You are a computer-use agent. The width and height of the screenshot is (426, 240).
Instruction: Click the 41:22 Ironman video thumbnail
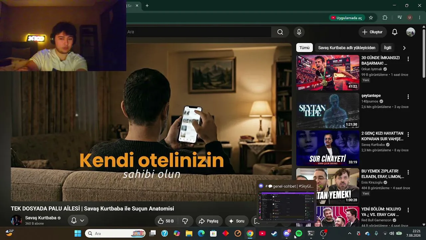(327, 73)
